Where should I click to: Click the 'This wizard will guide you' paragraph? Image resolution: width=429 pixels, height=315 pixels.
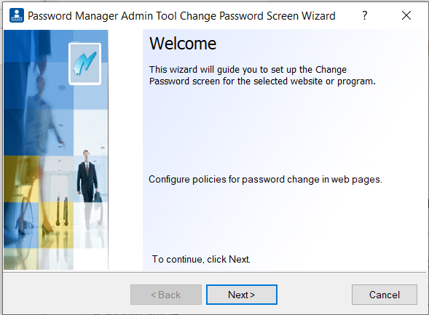(x=262, y=76)
